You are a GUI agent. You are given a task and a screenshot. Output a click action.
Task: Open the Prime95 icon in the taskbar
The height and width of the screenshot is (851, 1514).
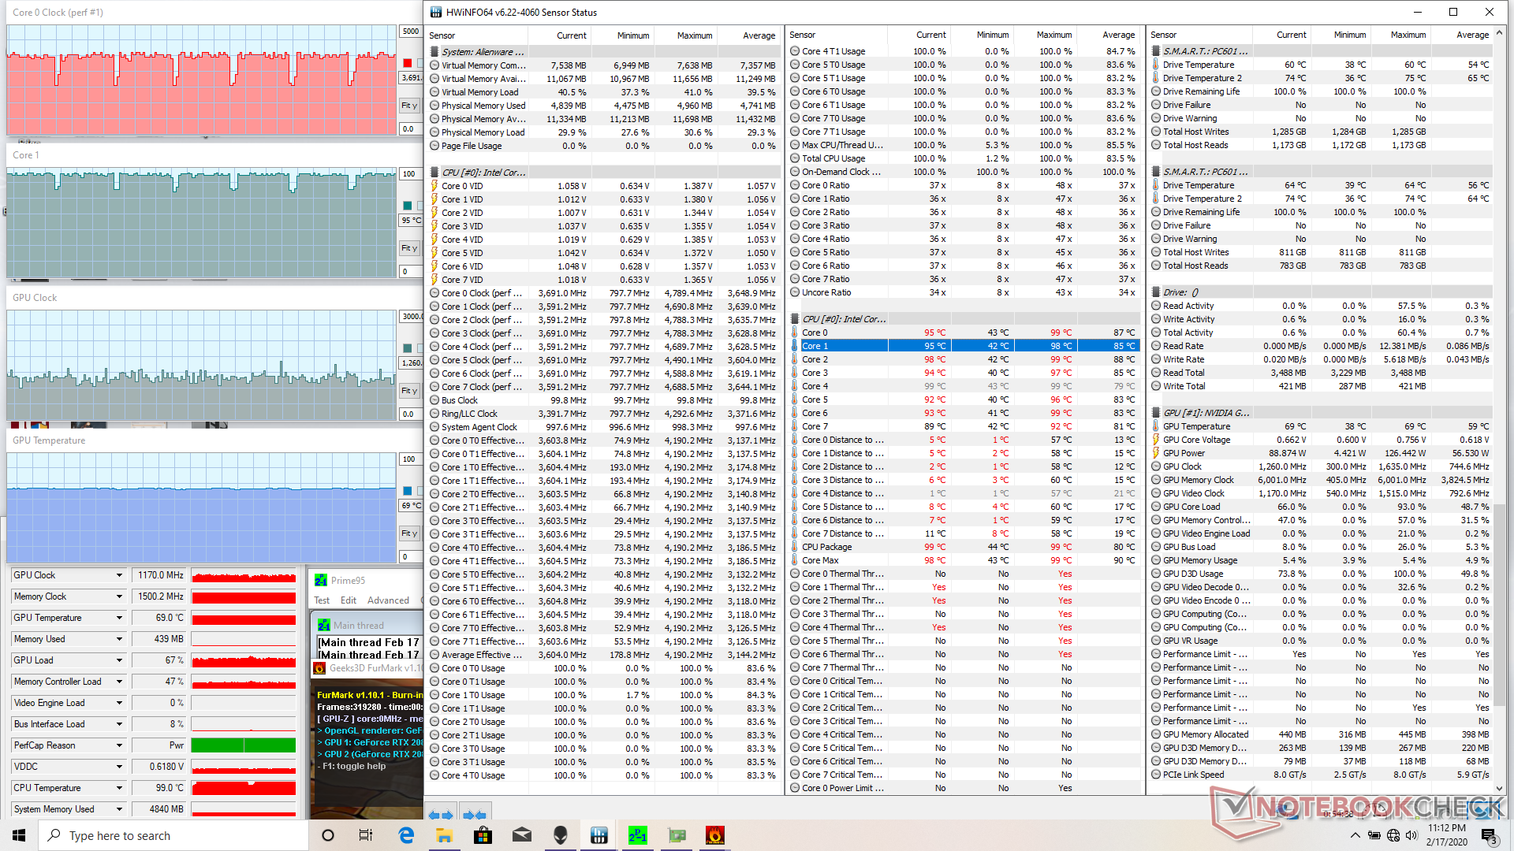(x=637, y=835)
